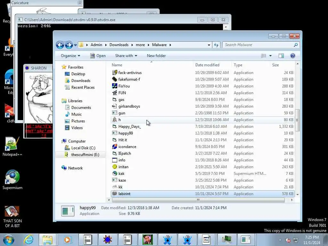This screenshot has width=328, height=246.
Task: Select the FixYou file icon
Action: tap(114, 86)
